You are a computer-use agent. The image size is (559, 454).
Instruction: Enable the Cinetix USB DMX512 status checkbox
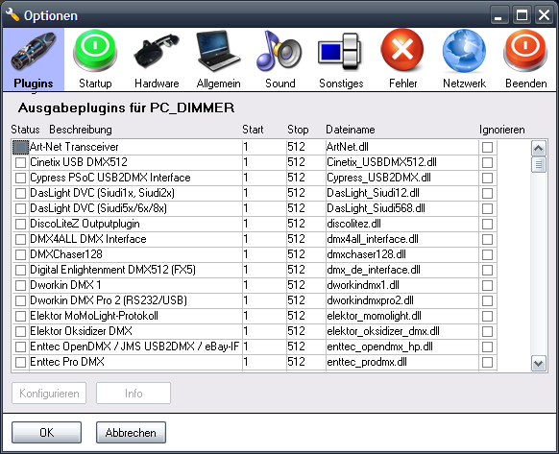[x=21, y=162]
